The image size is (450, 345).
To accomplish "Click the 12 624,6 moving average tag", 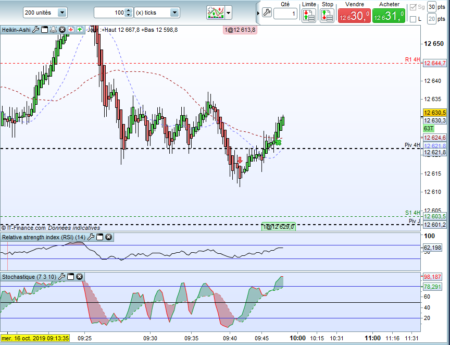I will (x=435, y=138).
